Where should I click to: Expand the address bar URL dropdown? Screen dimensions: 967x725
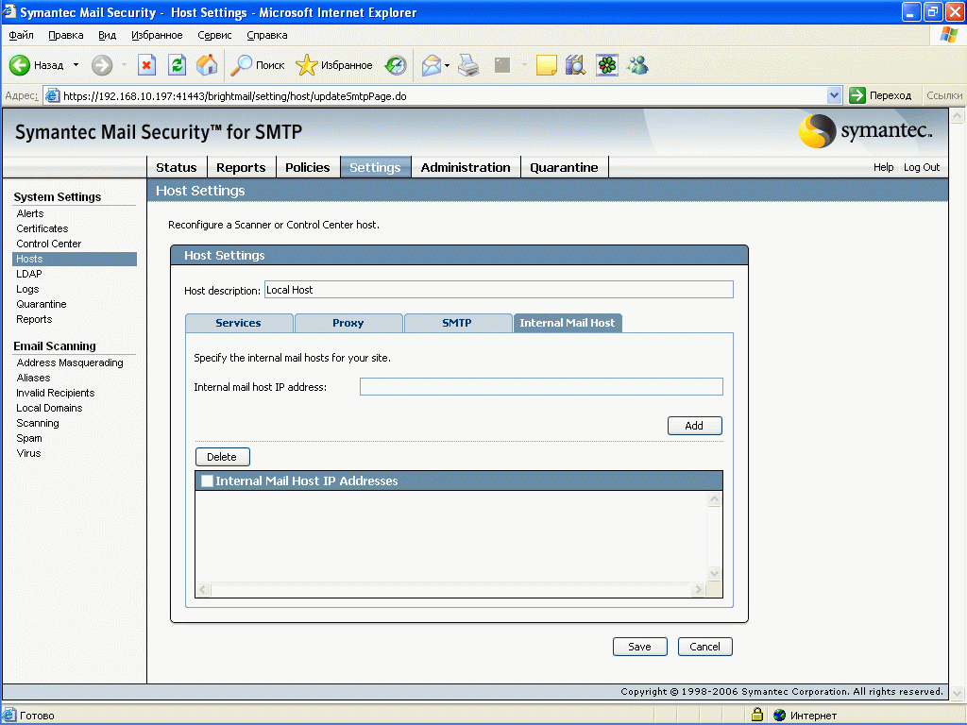click(x=834, y=95)
